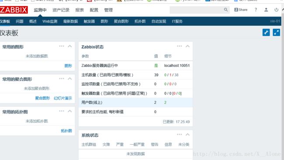The image size is (284, 160).
Task: Select the IT服务 submenu tab
Action: click(177, 21)
